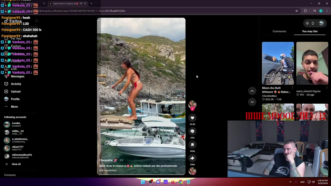The image size is (331, 186).
Task: Select the You may like tab
Action: coord(310,31)
